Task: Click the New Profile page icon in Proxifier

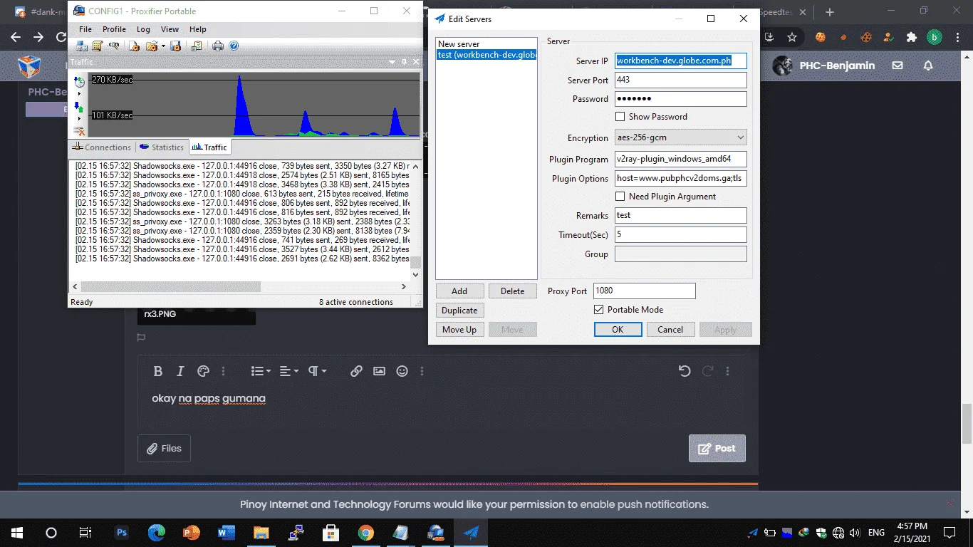Action: pyautogui.click(x=134, y=46)
